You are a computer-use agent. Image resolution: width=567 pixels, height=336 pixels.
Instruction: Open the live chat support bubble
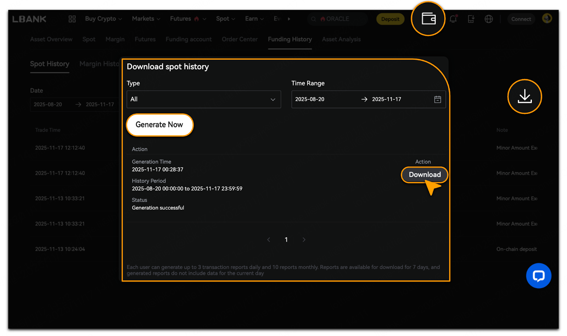pos(538,275)
